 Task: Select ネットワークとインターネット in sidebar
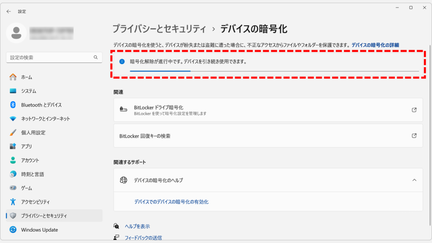54,119
